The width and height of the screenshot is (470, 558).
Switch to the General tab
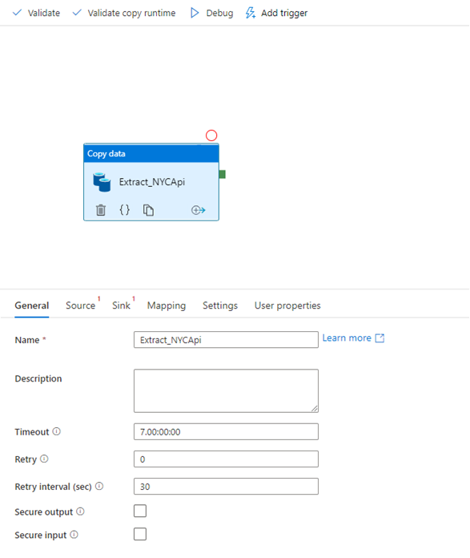[32, 305]
